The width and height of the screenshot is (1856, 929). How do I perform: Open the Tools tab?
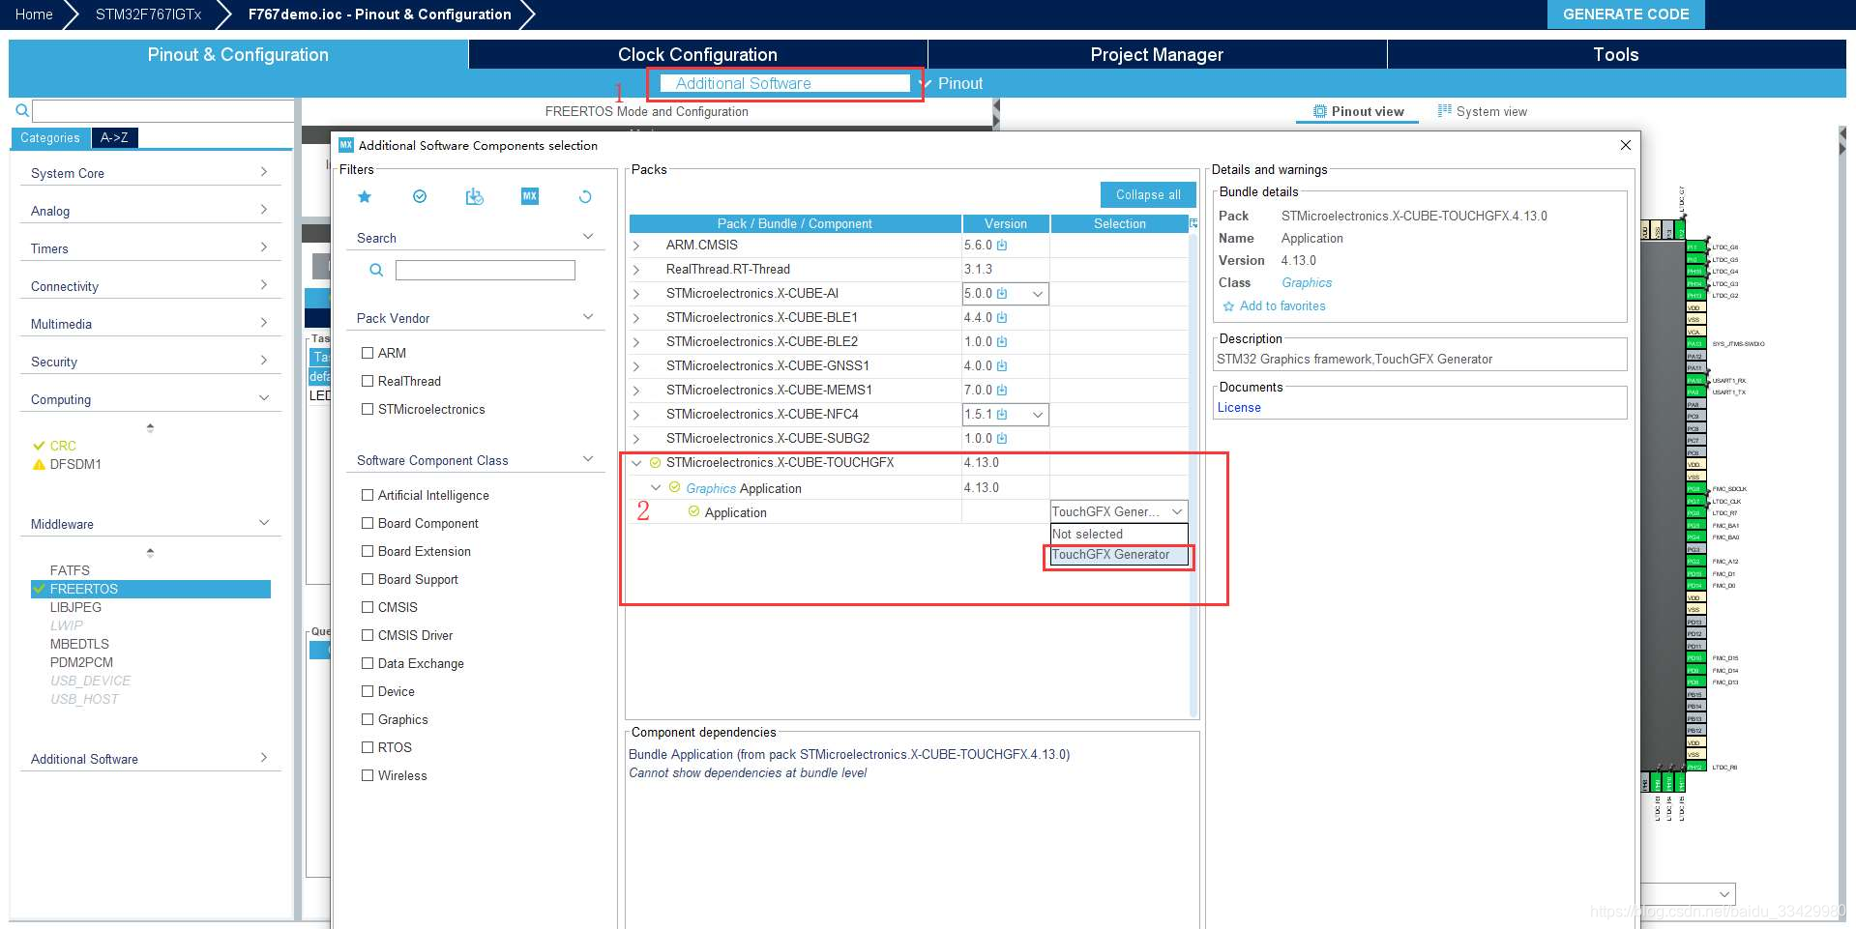(1616, 54)
